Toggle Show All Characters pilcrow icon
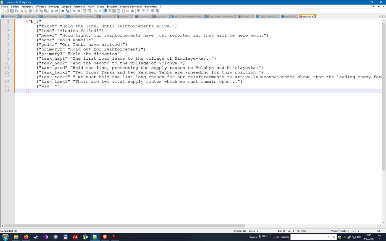Screen dimensions: 386x241 coord(100,11)
